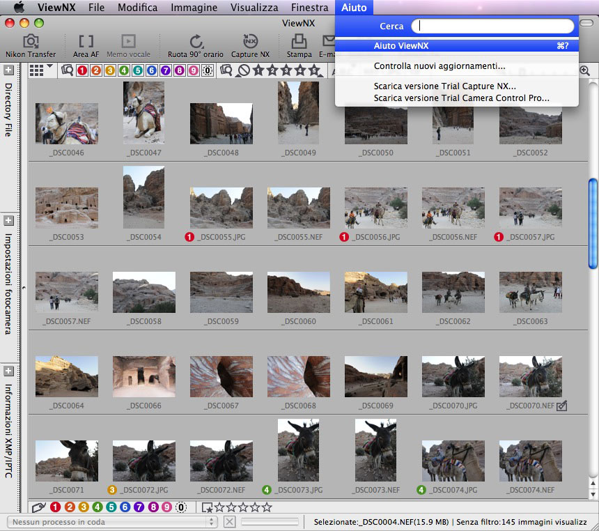Click the orange label badge on _DSC0072.JPG
This screenshot has height=531, width=599.
tap(112, 490)
